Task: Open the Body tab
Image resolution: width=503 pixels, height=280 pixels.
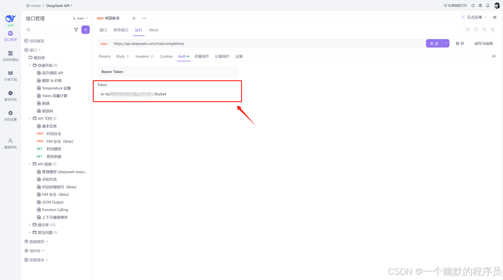Action: coord(123,56)
